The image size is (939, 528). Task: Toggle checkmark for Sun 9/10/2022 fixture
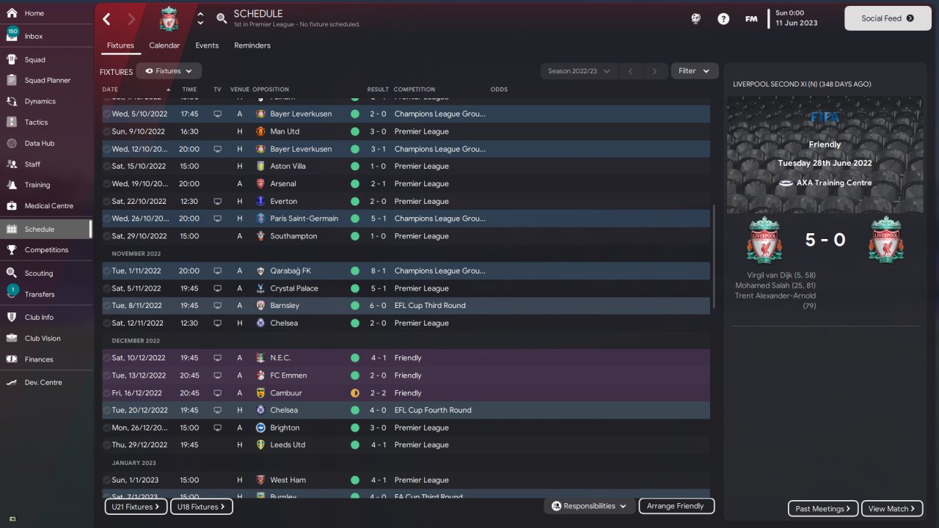(x=107, y=131)
